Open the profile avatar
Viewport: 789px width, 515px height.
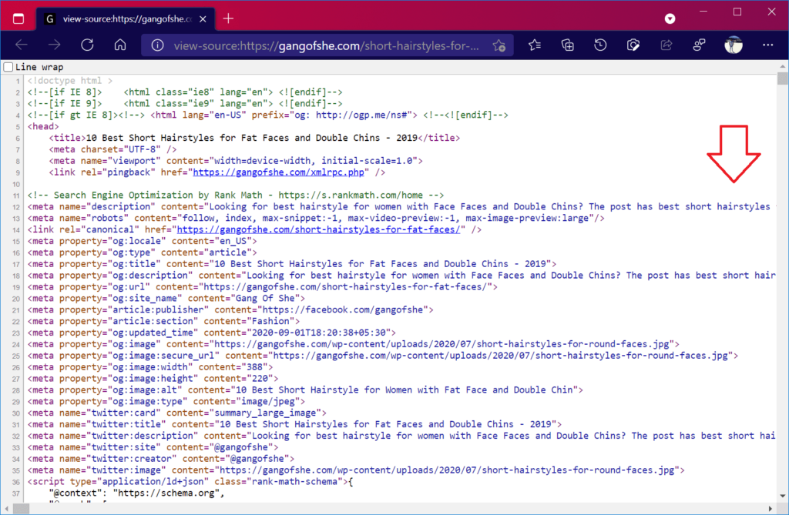coord(734,45)
